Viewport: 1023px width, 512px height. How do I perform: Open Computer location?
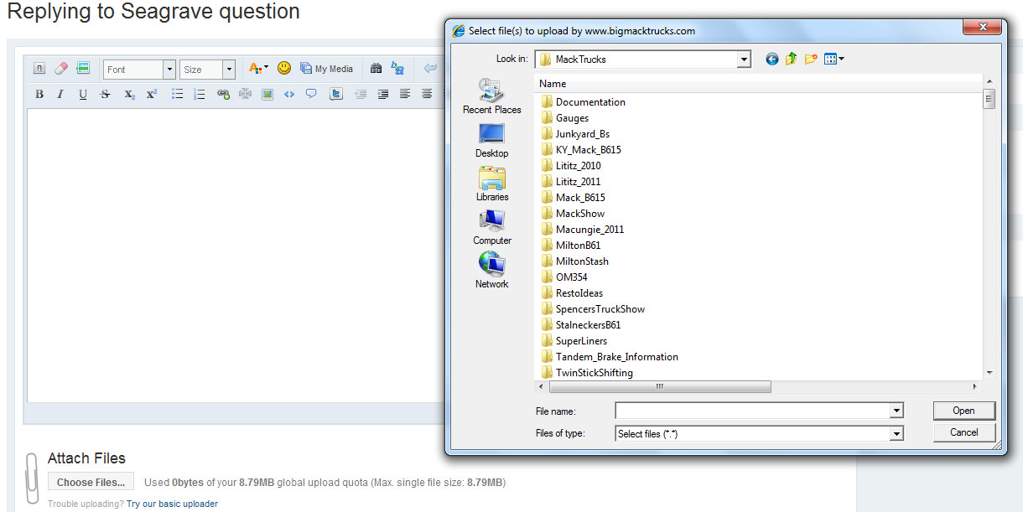(x=492, y=227)
